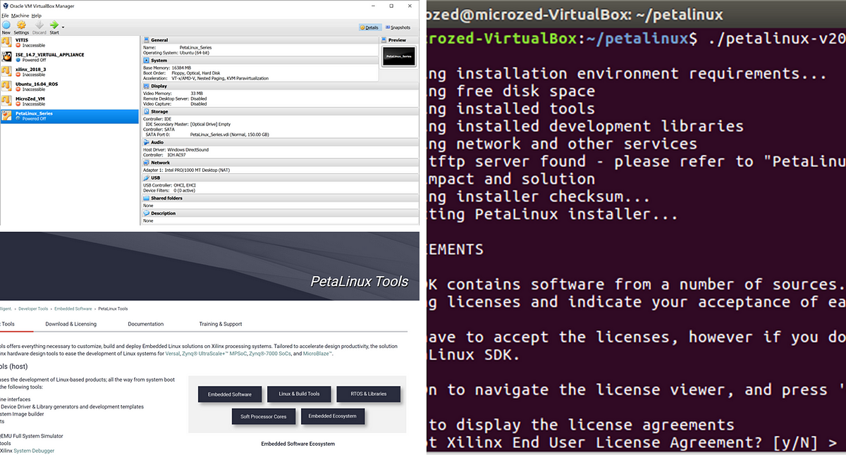Click the PetaLinux_Series machine OS icon

tap(7, 116)
